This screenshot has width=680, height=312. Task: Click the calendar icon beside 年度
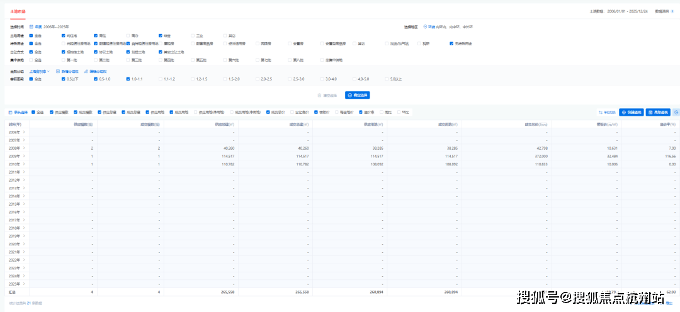[x=31, y=27]
